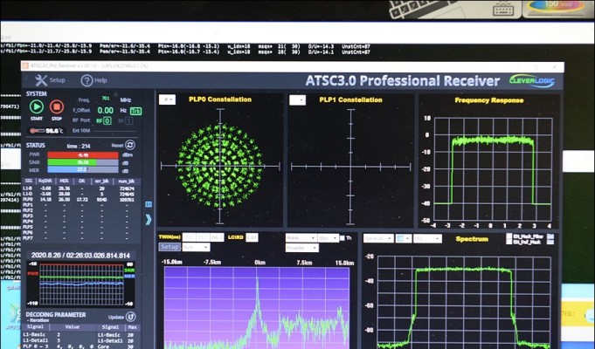The image size is (595, 349).
Task: Click the TWIN values field
Action: (x=203, y=237)
